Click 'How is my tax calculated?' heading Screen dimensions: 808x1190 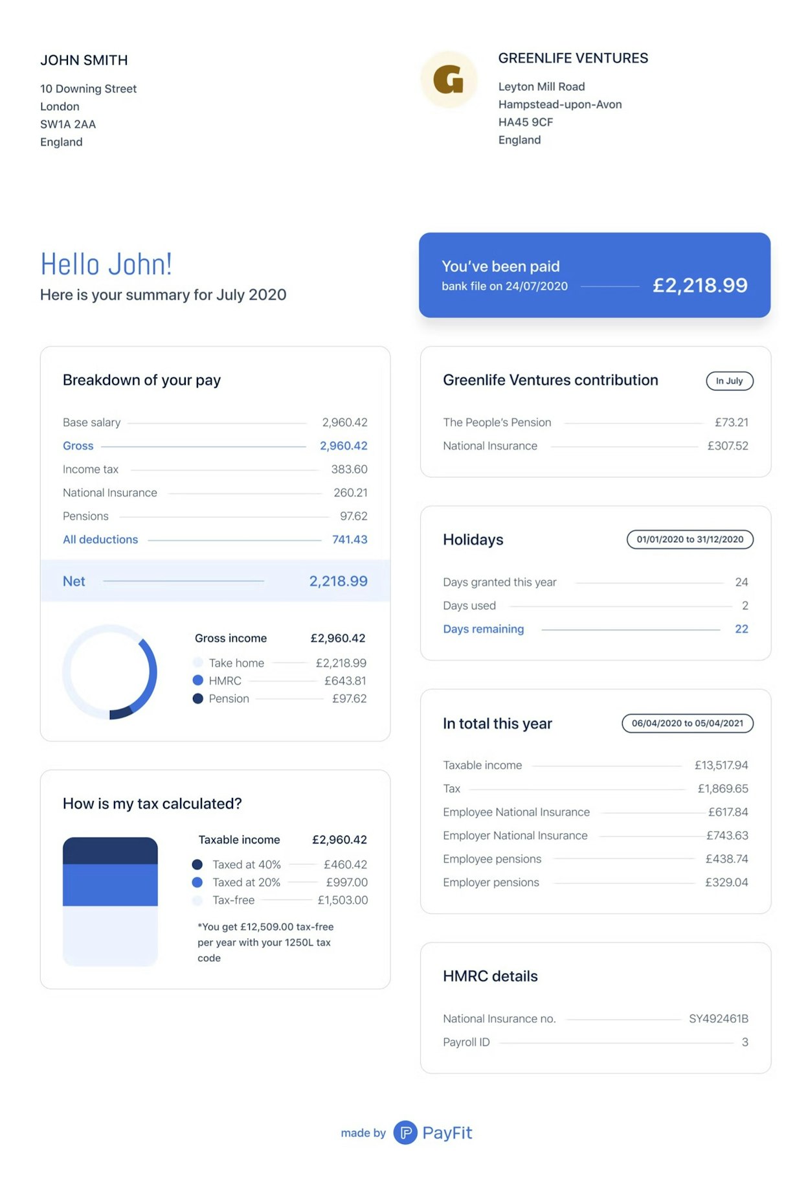tap(152, 803)
